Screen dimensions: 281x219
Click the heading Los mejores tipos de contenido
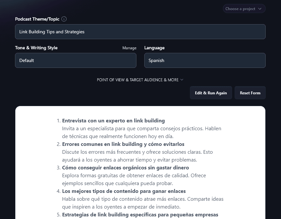124,191
